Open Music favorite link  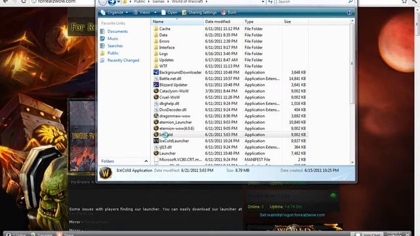click(x=113, y=39)
